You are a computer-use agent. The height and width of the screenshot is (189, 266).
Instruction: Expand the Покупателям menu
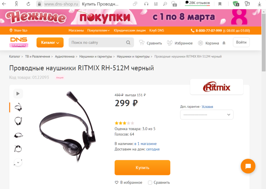click(x=98, y=30)
